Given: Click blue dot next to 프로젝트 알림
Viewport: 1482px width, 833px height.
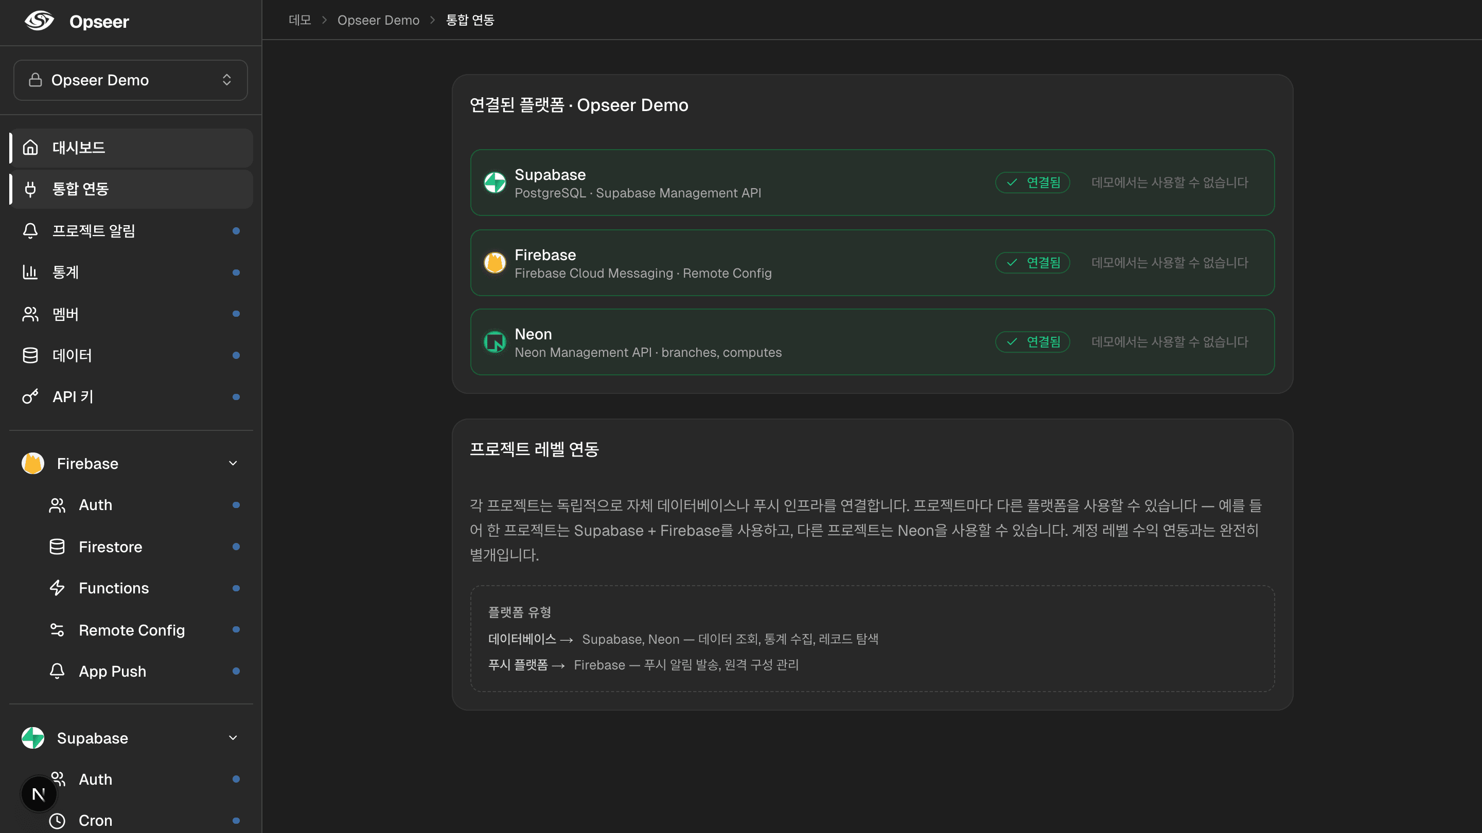Looking at the screenshot, I should pos(236,230).
